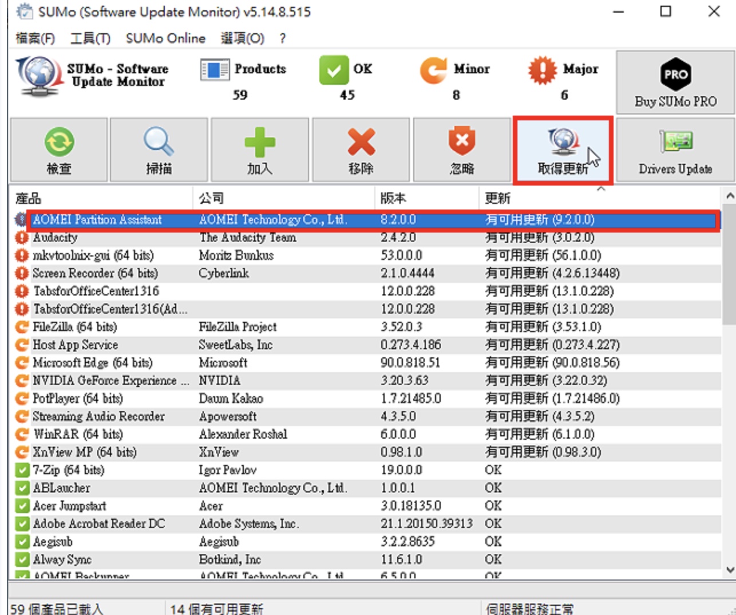Select the Alway Sync row
This screenshot has width=736, height=615.
tap(366, 559)
